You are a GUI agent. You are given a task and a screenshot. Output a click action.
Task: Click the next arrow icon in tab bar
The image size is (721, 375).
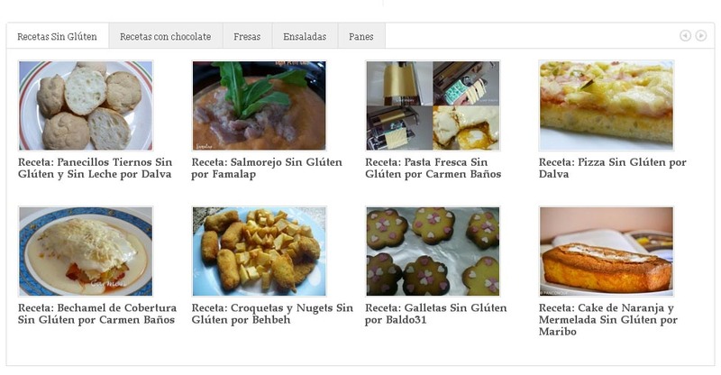(x=701, y=35)
